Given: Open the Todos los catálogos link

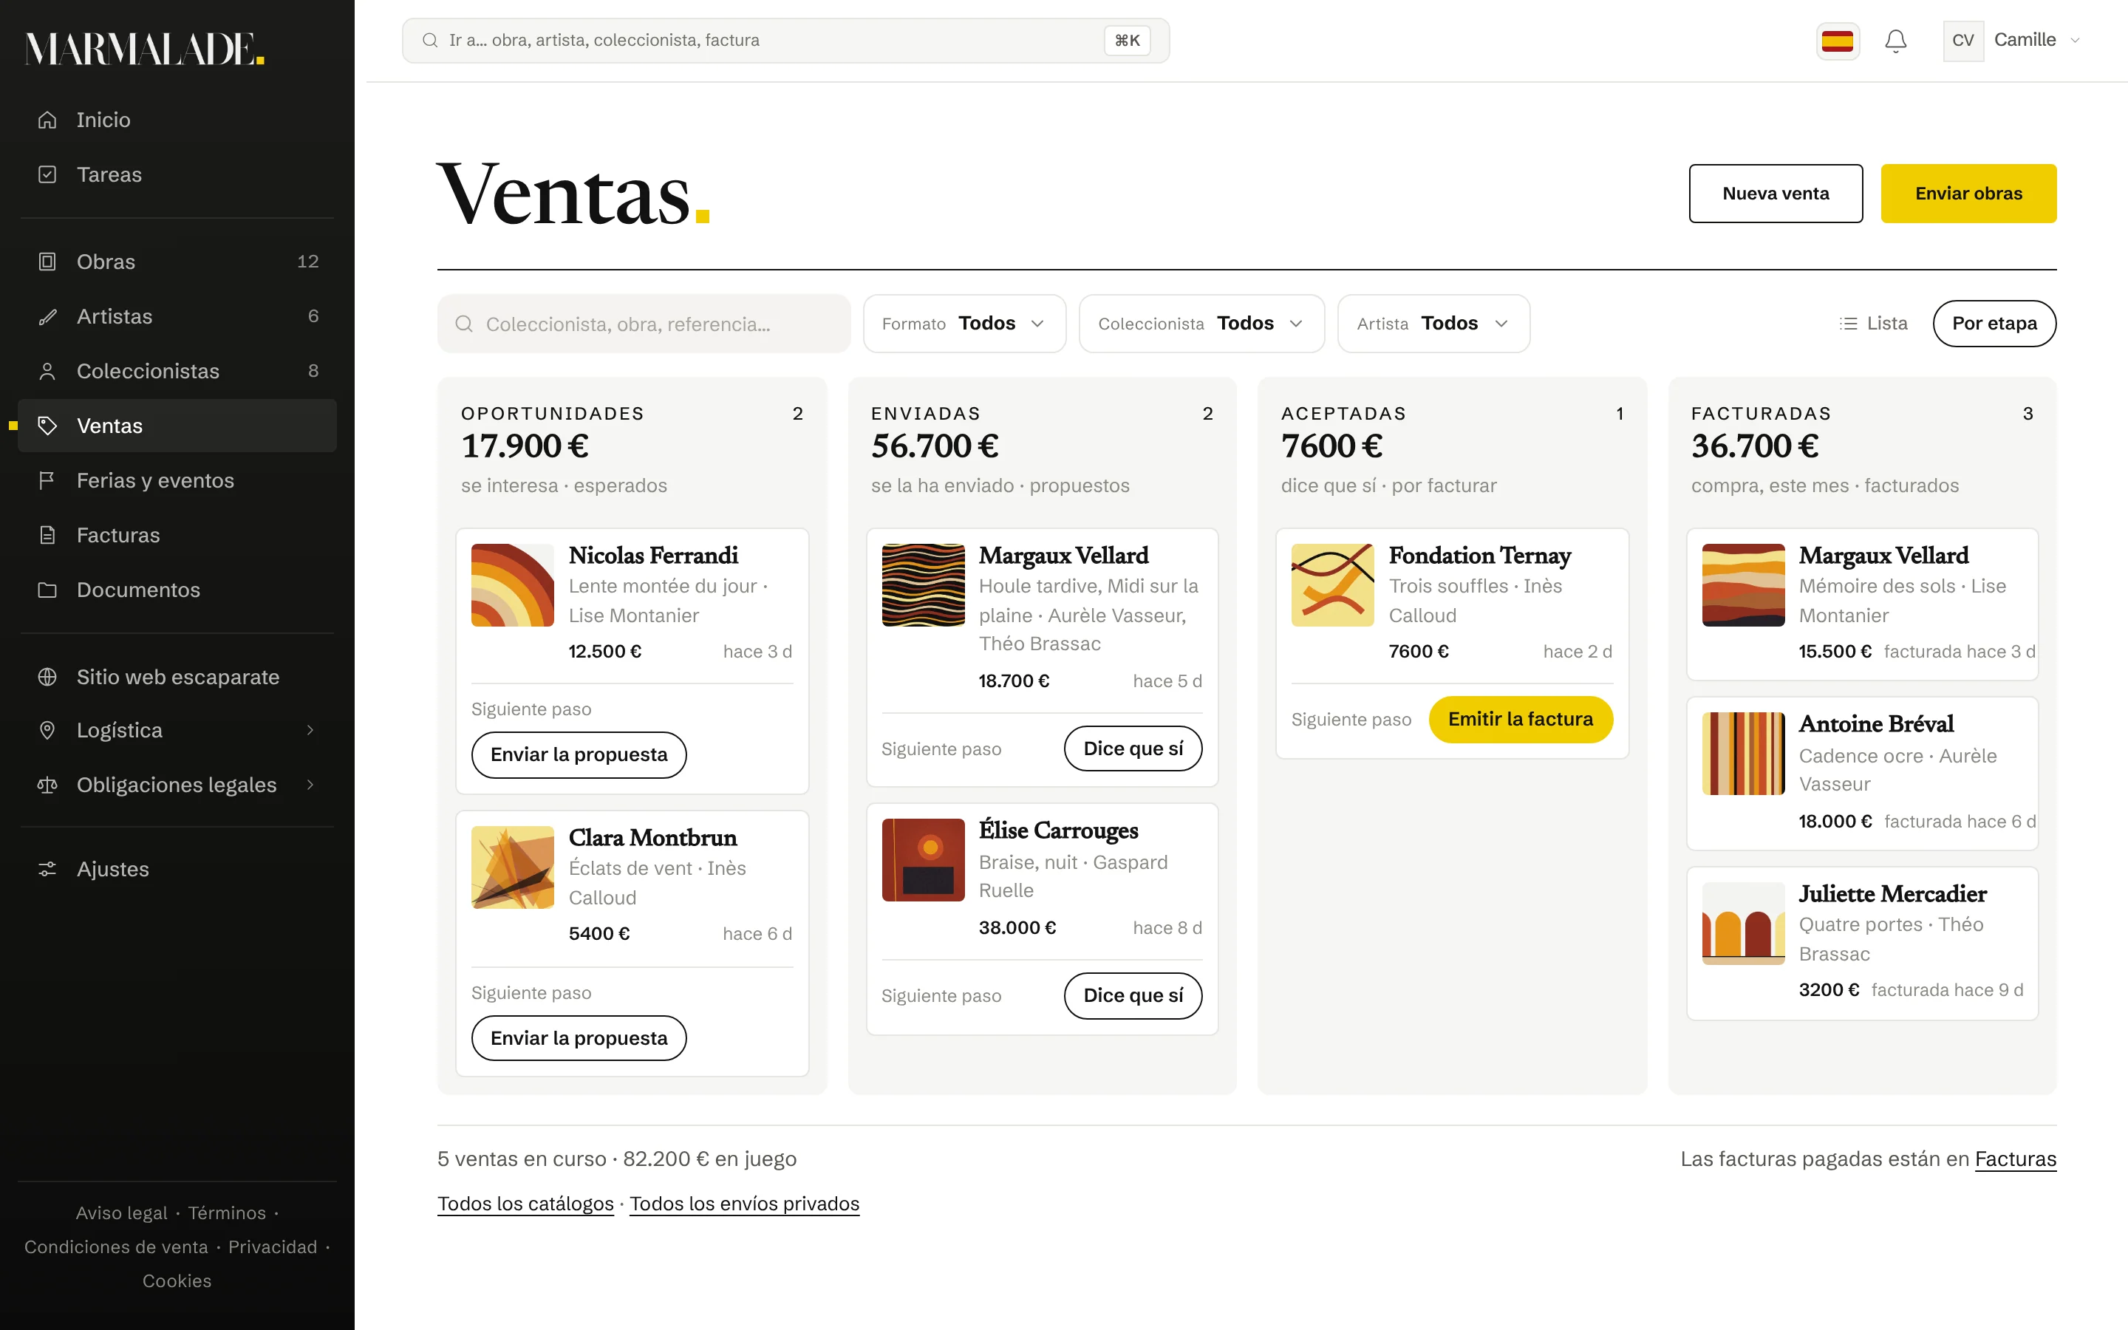Looking at the screenshot, I should 526,1204.
